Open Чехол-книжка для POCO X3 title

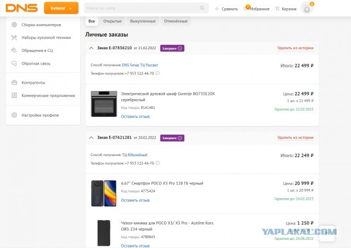(x=167, y=226)
